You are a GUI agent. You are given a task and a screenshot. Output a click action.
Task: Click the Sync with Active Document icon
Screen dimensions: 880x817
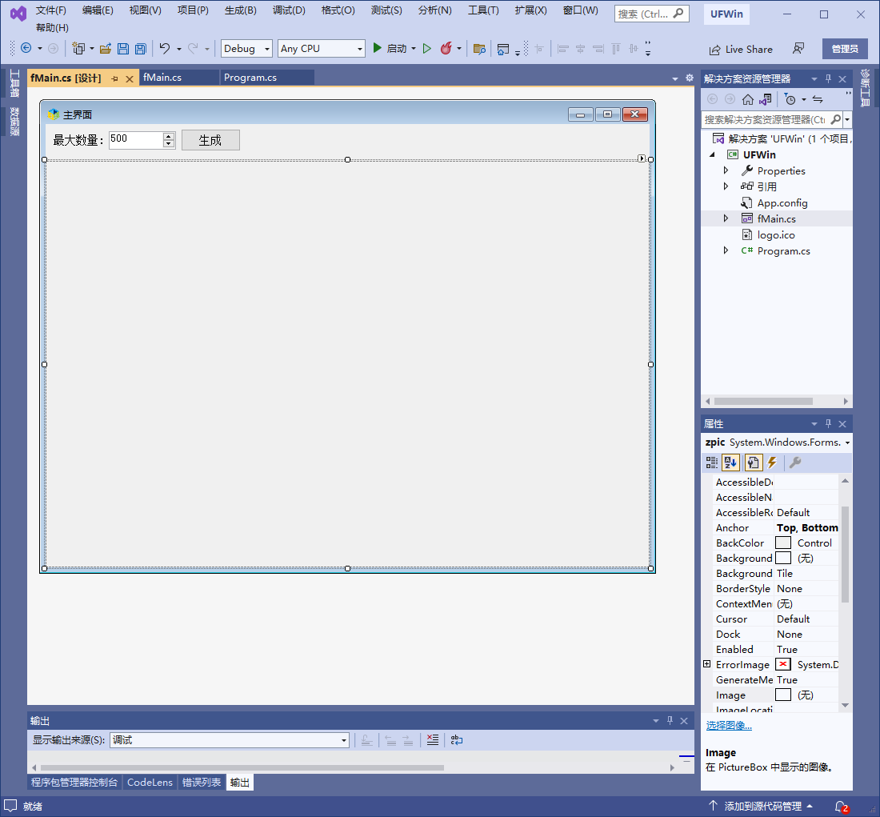[x=818, y=99]
